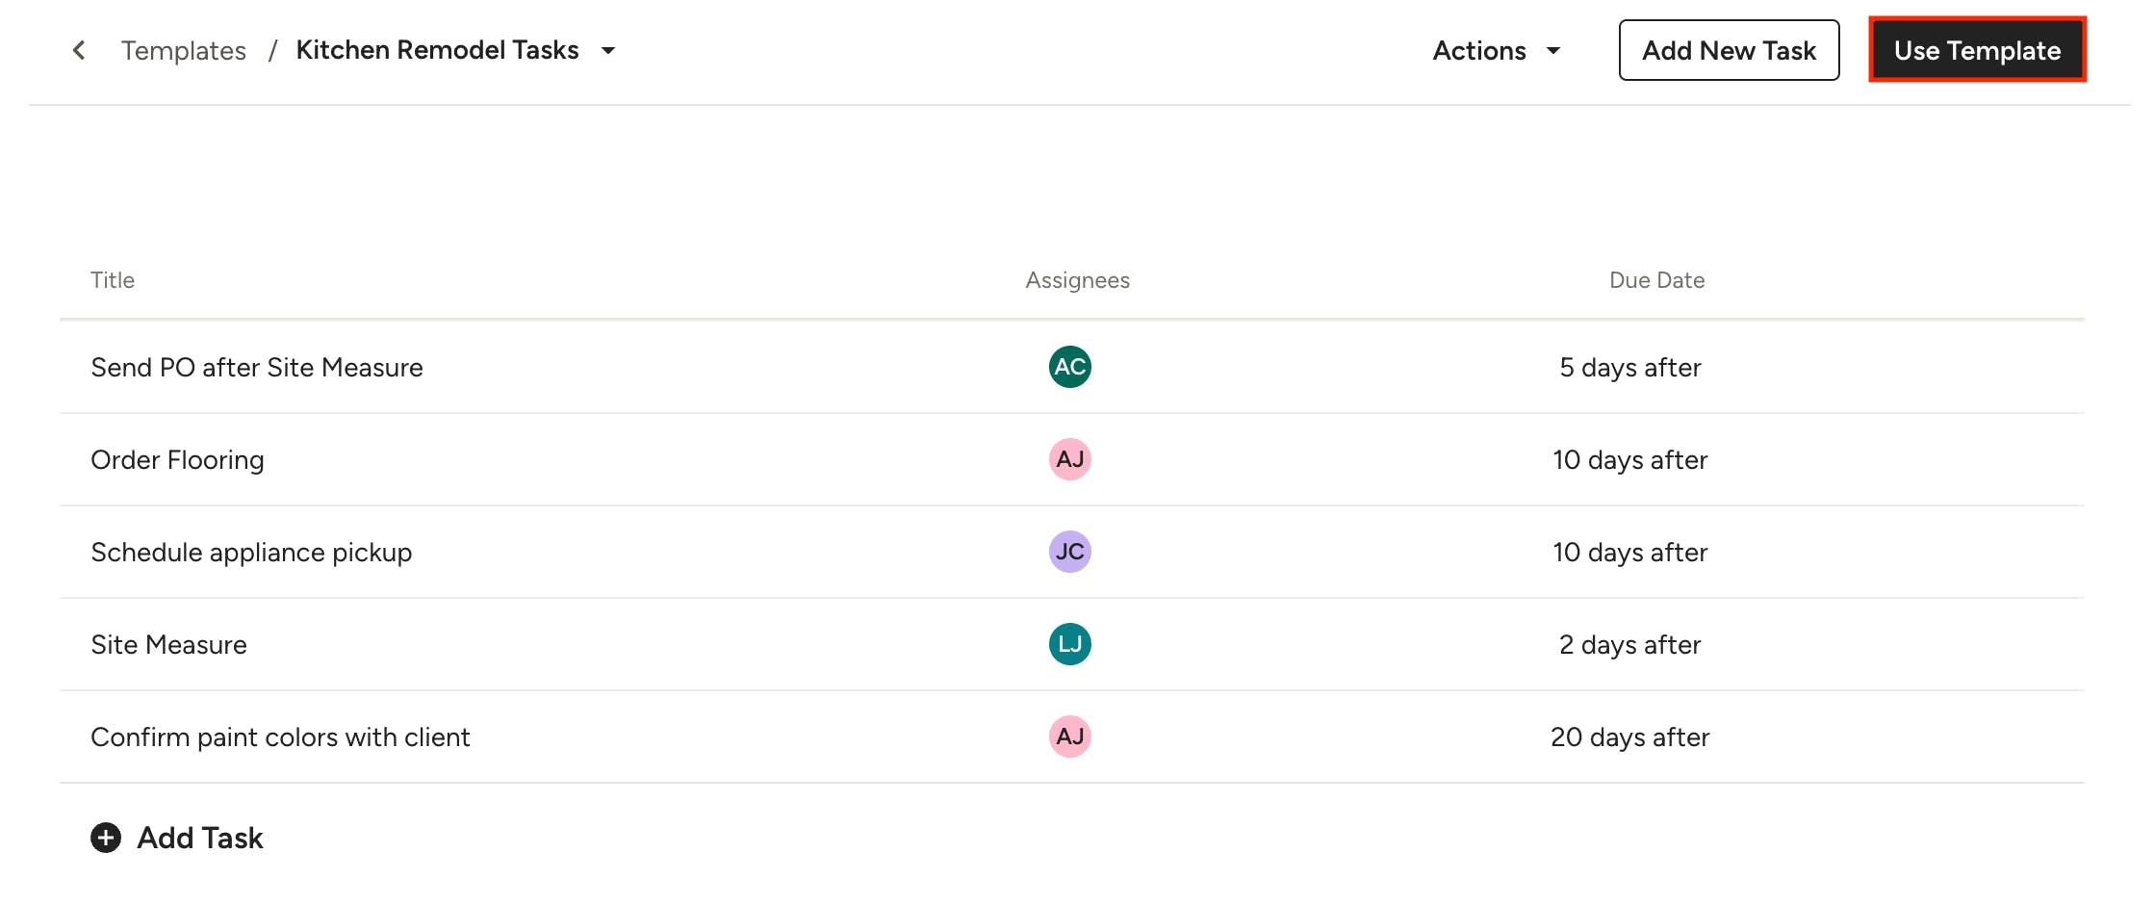Screen dimensions: 2154x905
Task: Click the Due Date column header
Action: pyautogui.click(x=1656, y=280)
